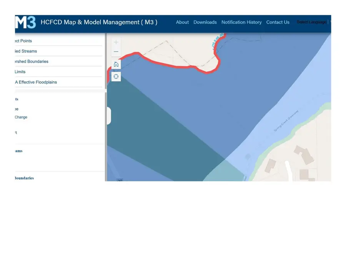Click the 249 highway shield on the map

coord(120,180)
